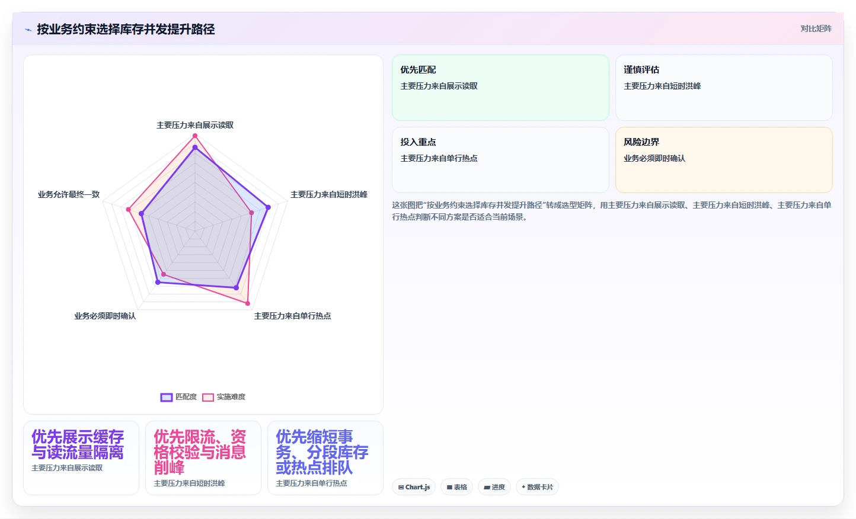This screenshot has height=519, width=856.
Task: Click the 数据卡片 tag star icon
Action: [523, 487]
